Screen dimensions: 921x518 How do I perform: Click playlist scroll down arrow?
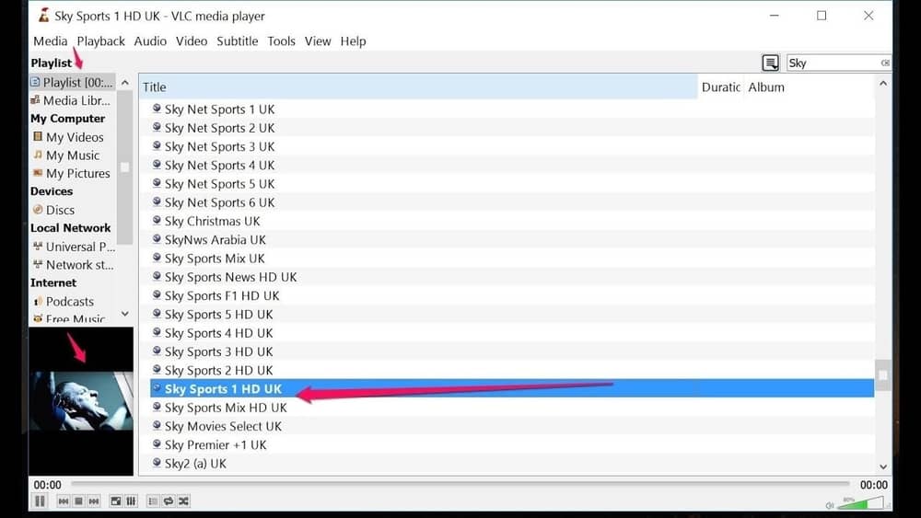click(883, 467)
